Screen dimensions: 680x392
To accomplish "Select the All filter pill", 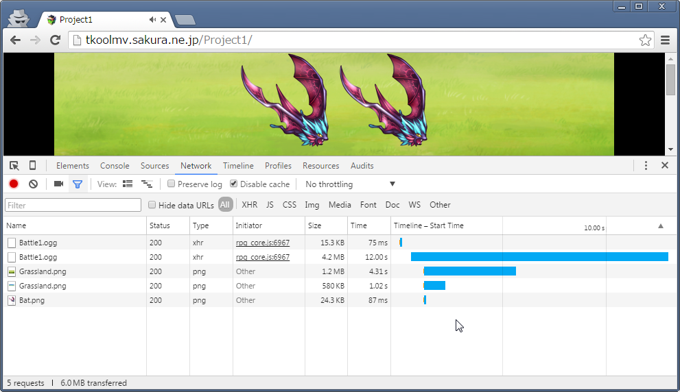I will pos(224,205).
